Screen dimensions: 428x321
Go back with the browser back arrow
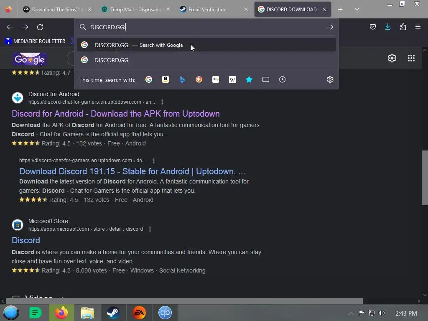[x=10, y=27]
